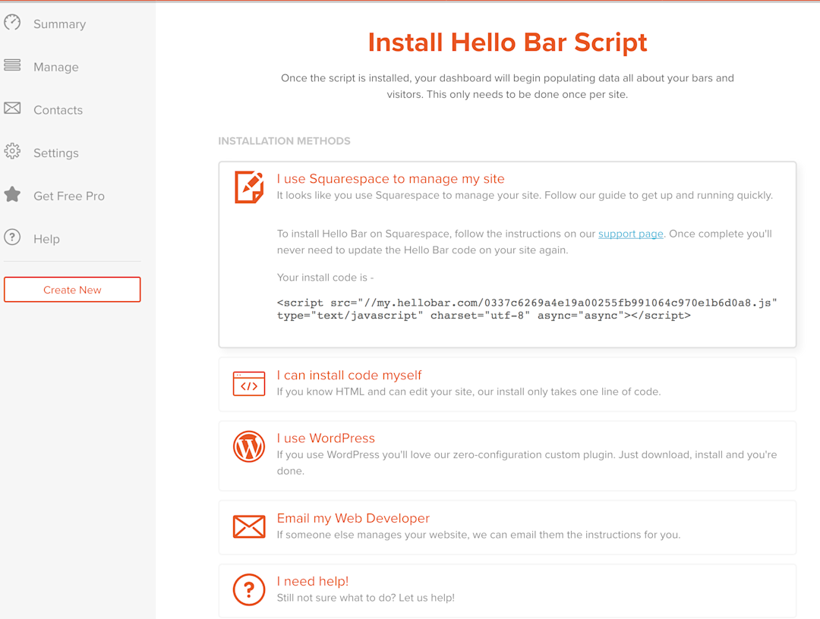The image size is (820, 619).
Task: Click the 'If you know HTML' description text
Action: 468,391
